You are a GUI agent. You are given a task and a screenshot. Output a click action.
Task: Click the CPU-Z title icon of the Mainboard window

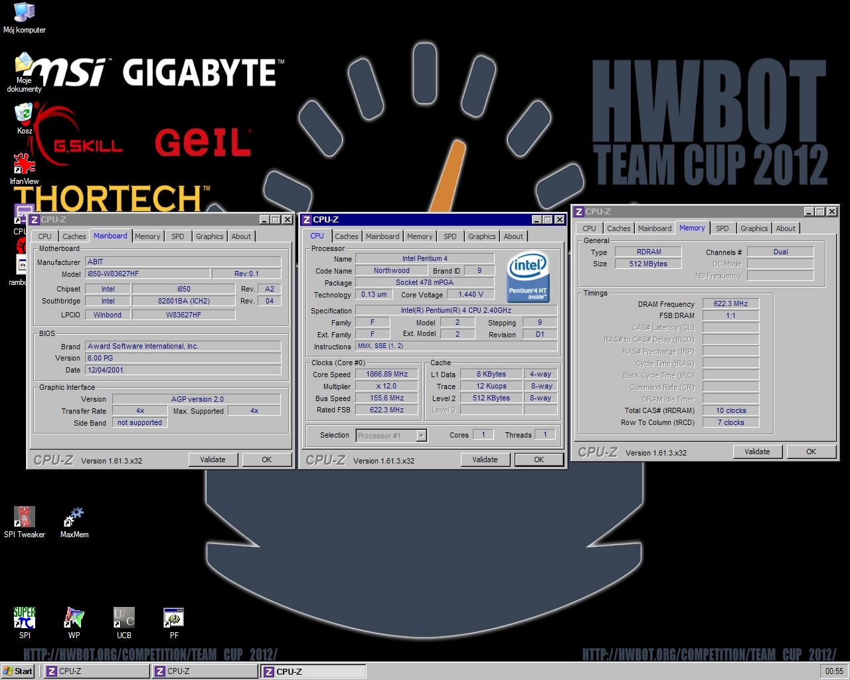35,220
